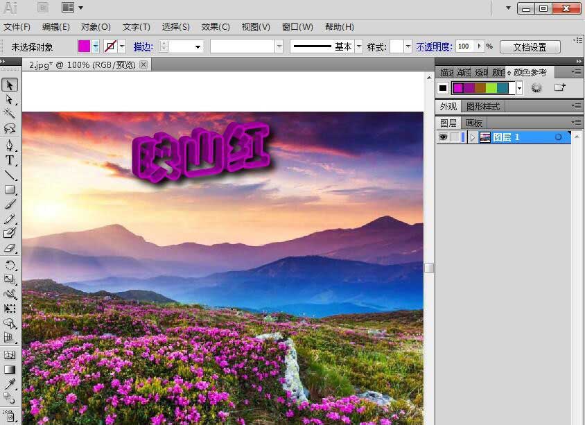Click the magenta fill color swatch

84,46
